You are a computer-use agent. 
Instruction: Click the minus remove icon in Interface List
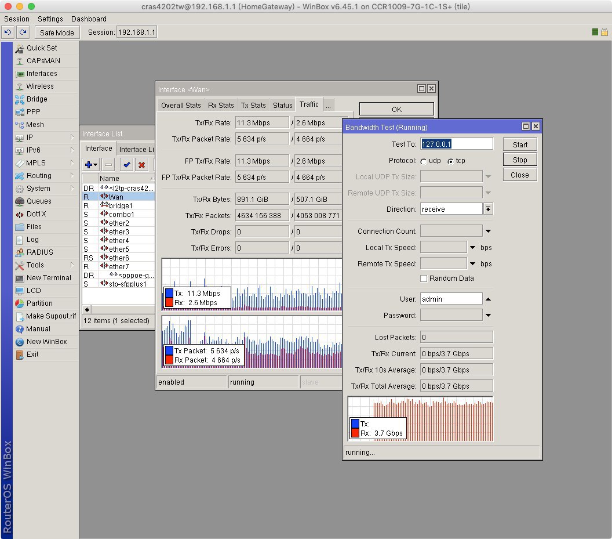pyautogui.click(x=108, y=165)
